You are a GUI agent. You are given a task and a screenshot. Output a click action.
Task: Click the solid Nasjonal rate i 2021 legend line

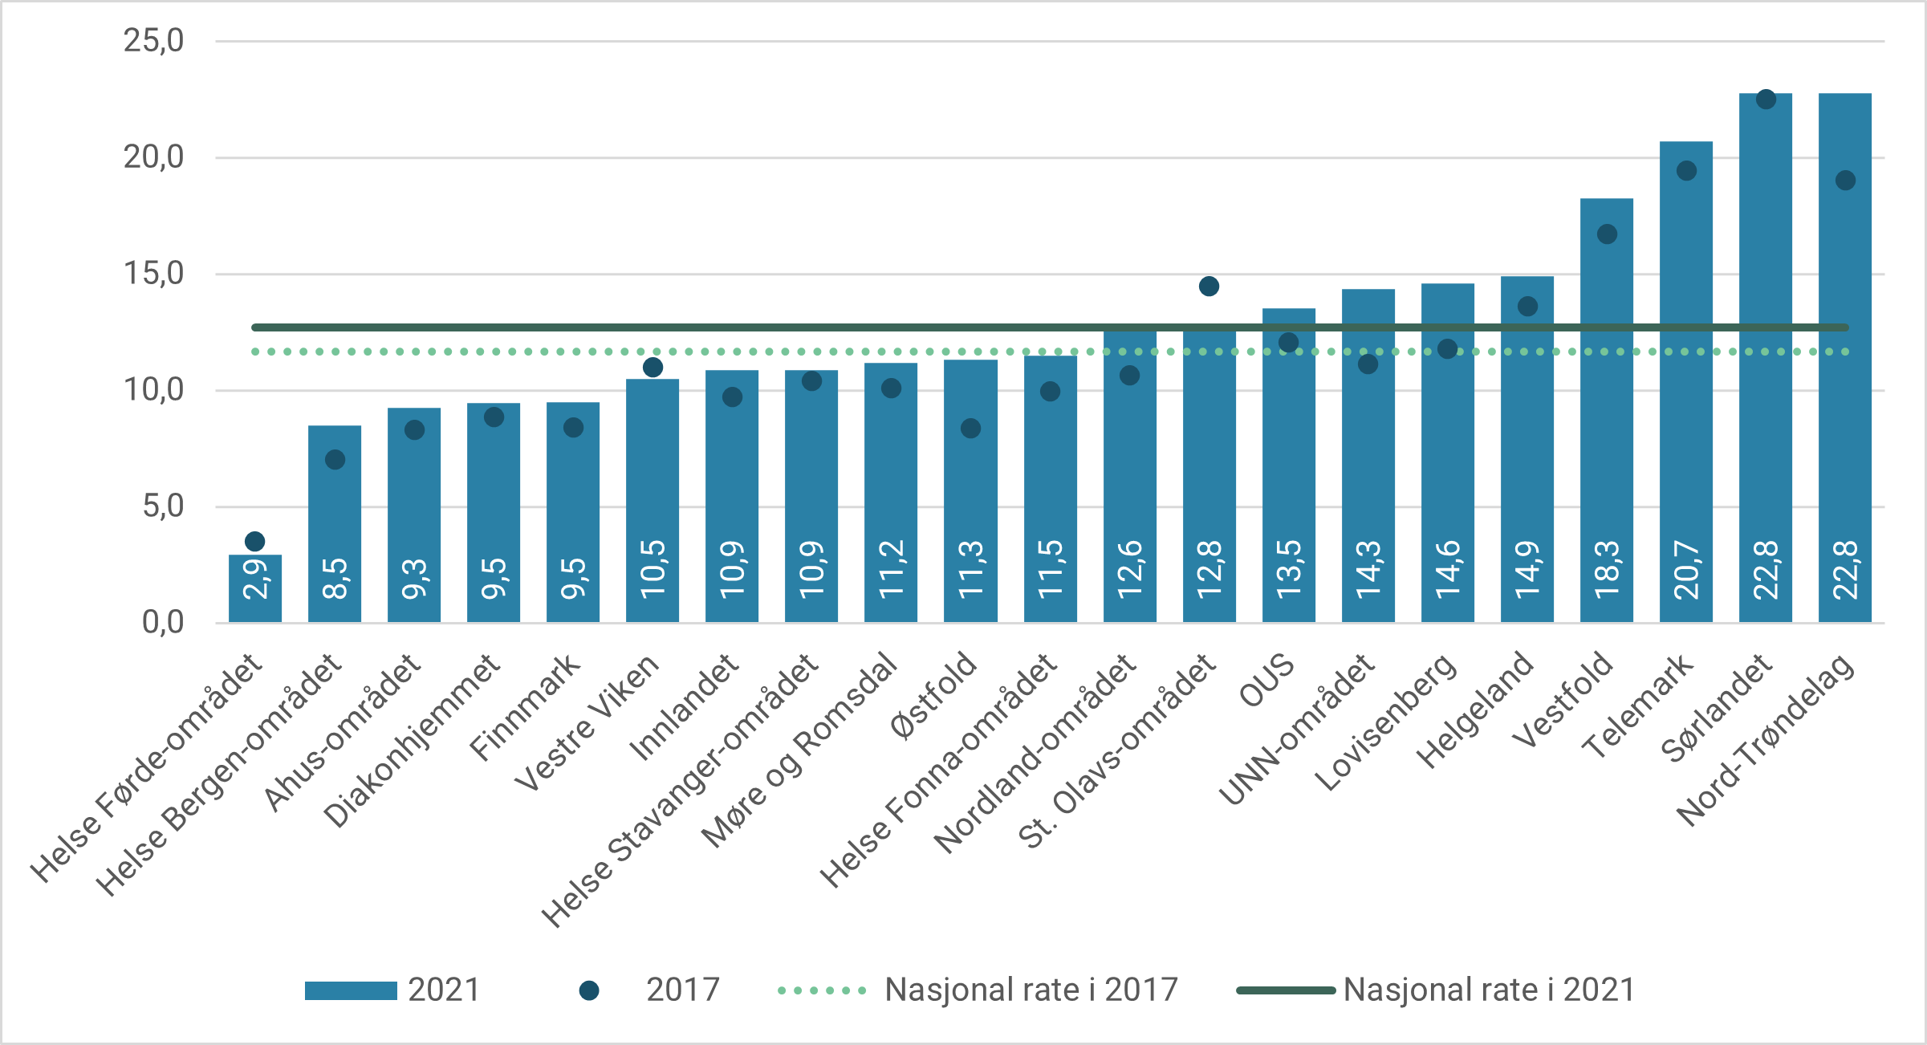pos(1284,990)
